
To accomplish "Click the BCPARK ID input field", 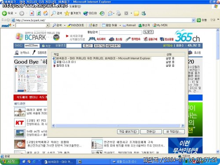I will 32,46.
